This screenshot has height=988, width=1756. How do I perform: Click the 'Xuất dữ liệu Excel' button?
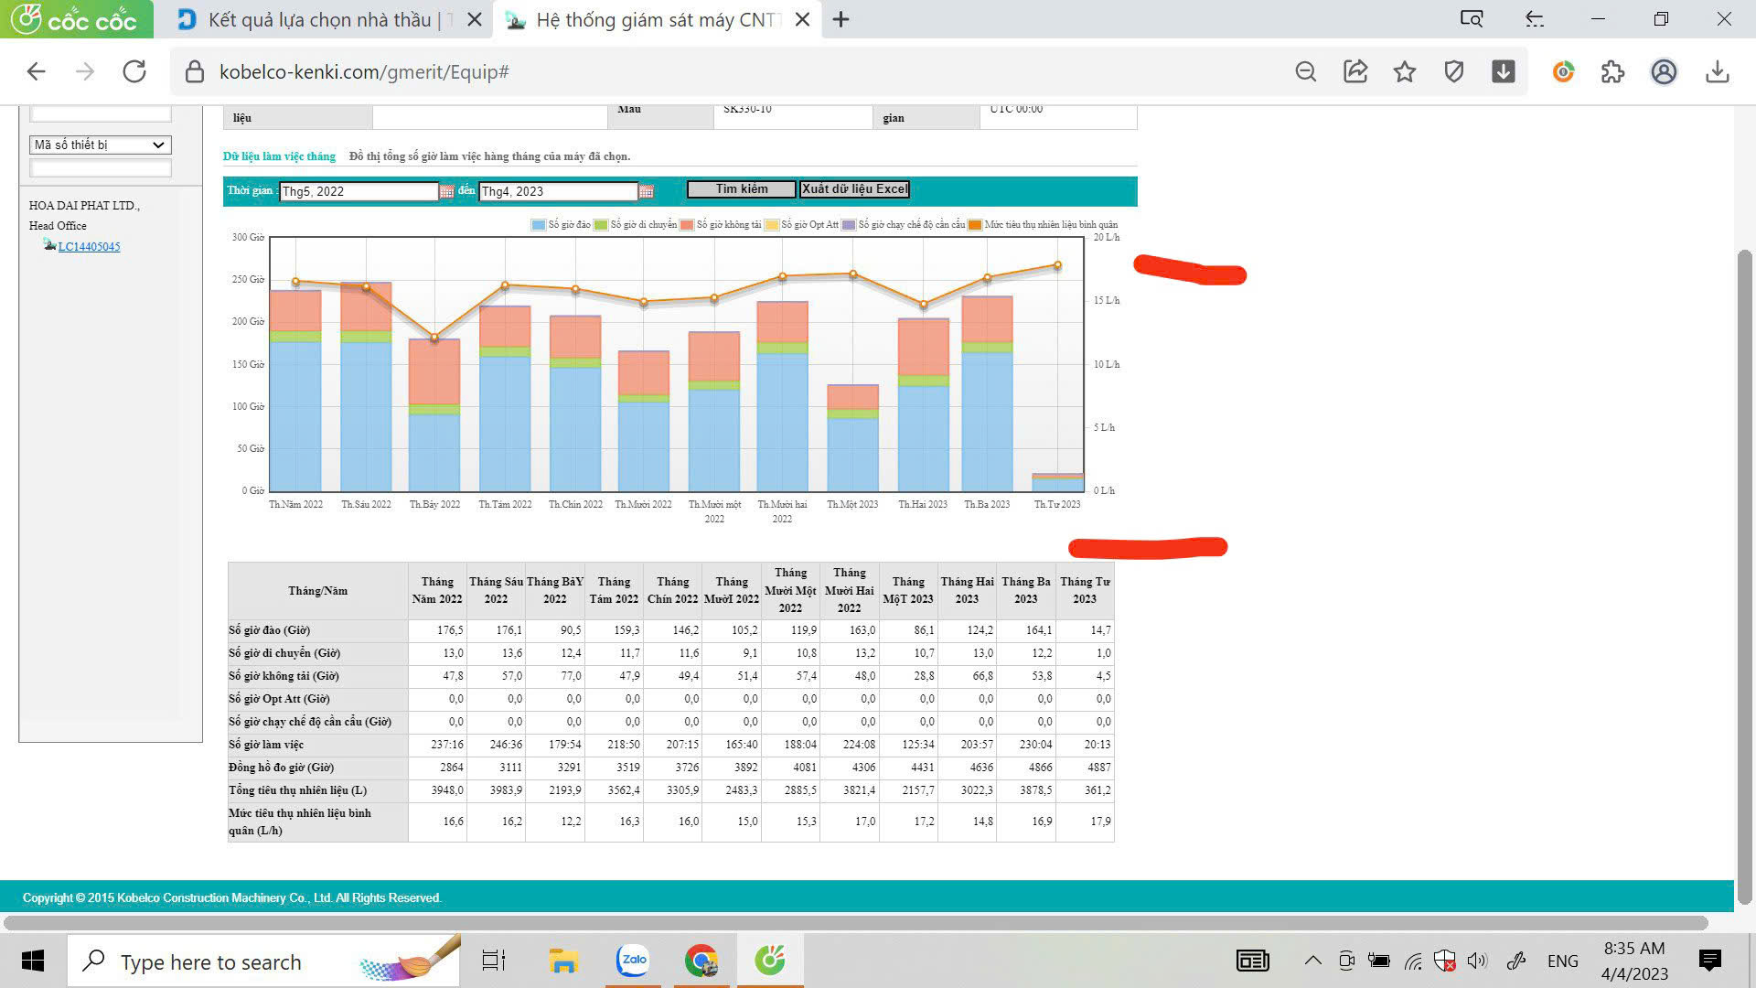(x=854, y=189)
